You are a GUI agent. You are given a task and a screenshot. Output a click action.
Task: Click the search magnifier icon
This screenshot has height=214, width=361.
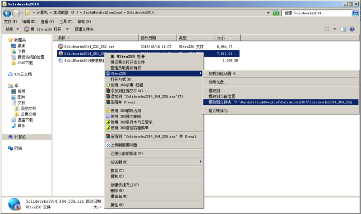coord(355,13)
